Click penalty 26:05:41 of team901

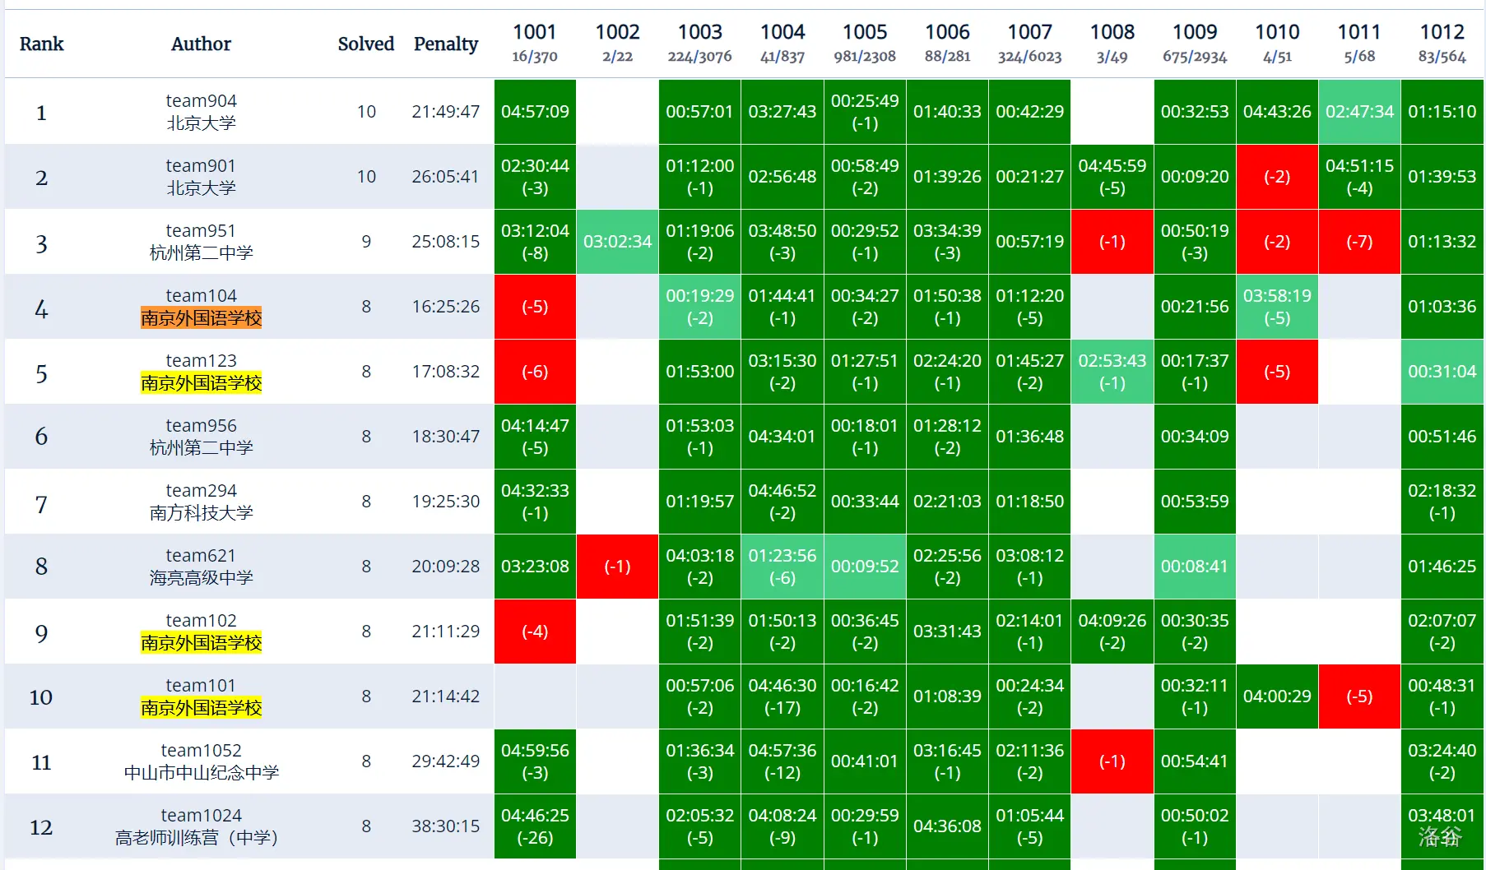click(x=446, y=177)
